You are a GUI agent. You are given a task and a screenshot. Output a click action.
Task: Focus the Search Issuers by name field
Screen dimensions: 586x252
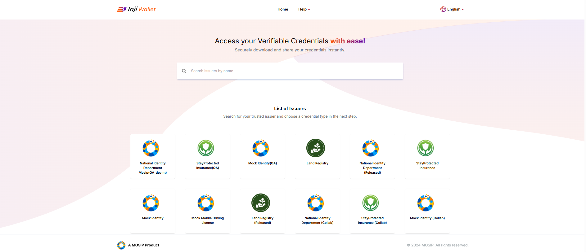[x=295, y=71]
